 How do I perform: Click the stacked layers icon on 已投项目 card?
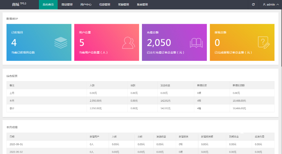(x=60, y=43)
